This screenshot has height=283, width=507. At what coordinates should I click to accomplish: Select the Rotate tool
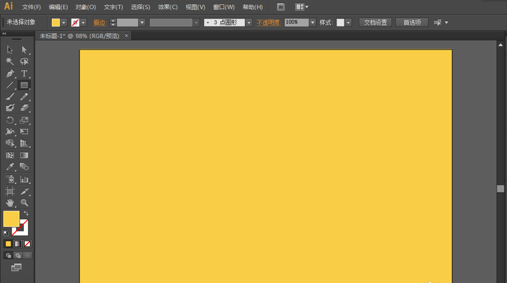(x=10, y=120)
